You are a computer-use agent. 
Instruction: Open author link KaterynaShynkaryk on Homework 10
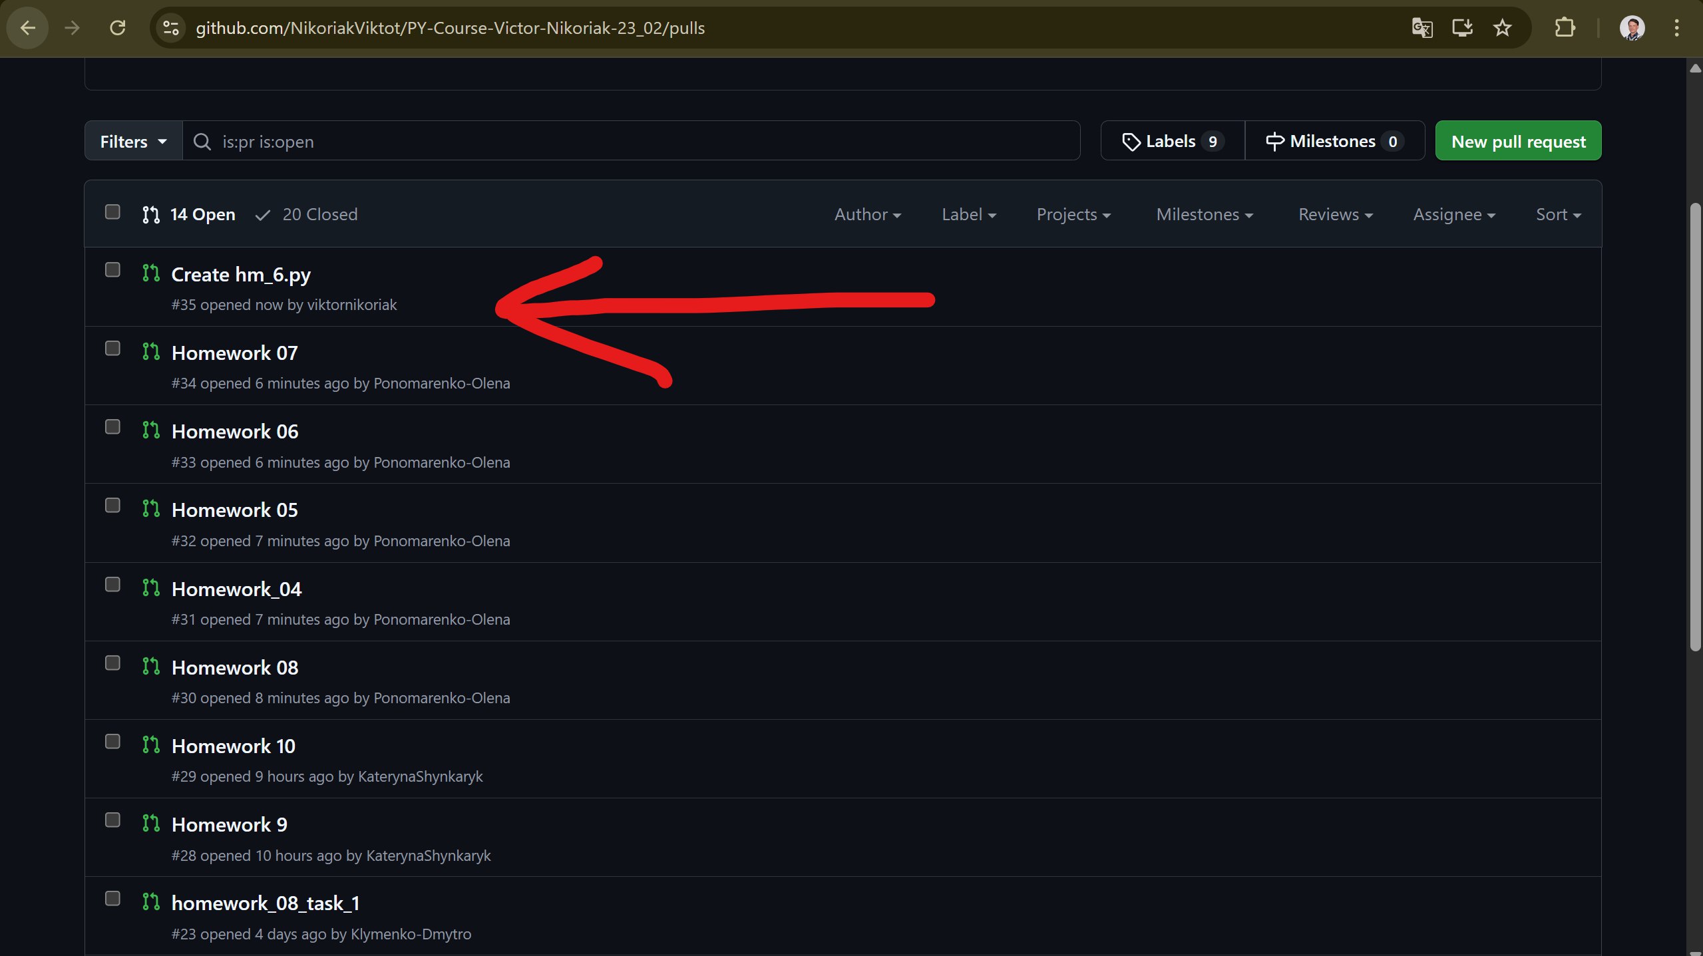[420, 776]
